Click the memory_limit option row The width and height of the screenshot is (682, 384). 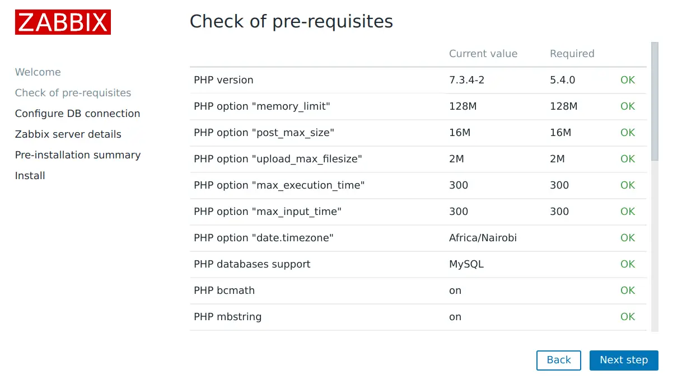pyautogui.click(x=260, y=106)
